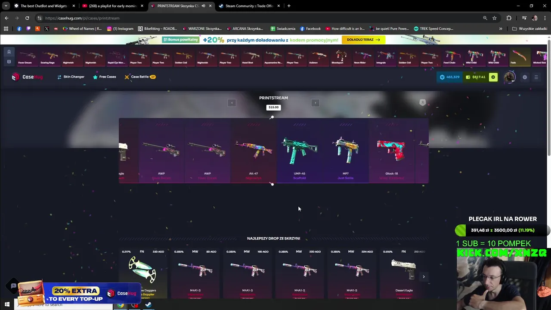The image size is (551, 310).
Task: Open Chrome from the taskbar
Action: (121, 305)
